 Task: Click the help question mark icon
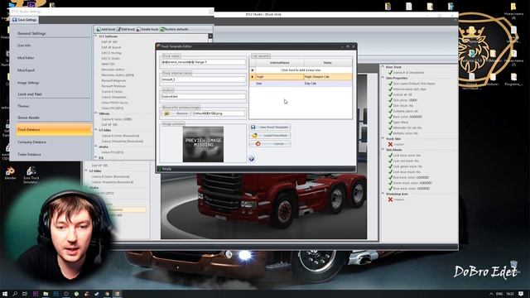(252, 159)
